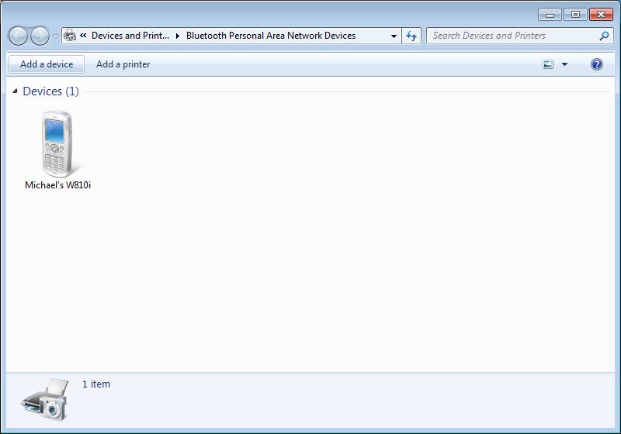The width and height of the screenshot is (621, 434).
Task: Click the double chevron before Devices and Print...
Action: pos(83,36)
